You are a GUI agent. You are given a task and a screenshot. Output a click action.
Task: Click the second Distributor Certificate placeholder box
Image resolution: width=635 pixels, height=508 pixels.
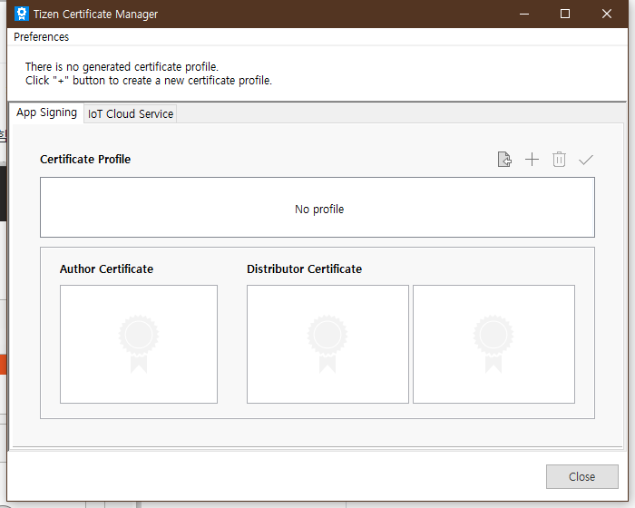coord(493,344)
